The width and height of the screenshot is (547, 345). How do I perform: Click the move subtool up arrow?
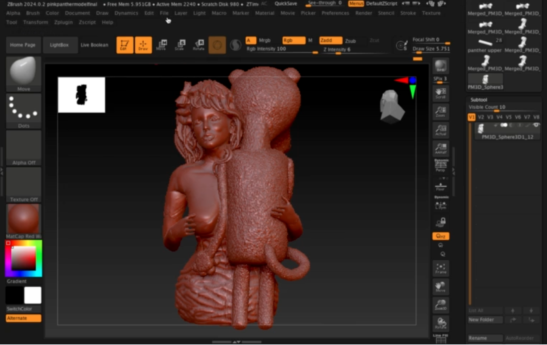[x=513, y=310]
